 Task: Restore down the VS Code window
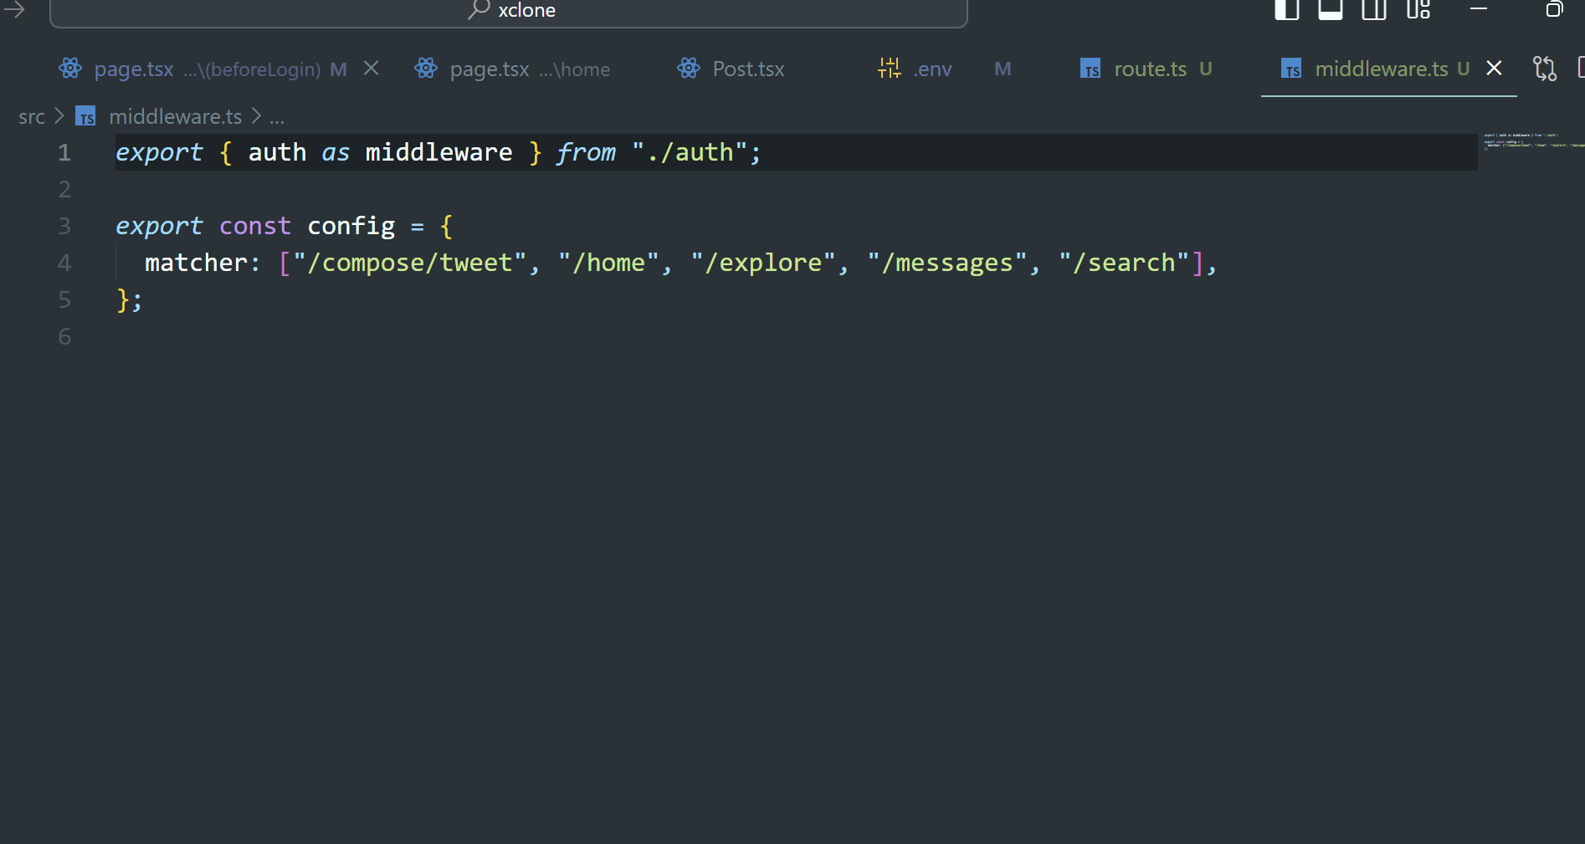(x=1554, y=9)
